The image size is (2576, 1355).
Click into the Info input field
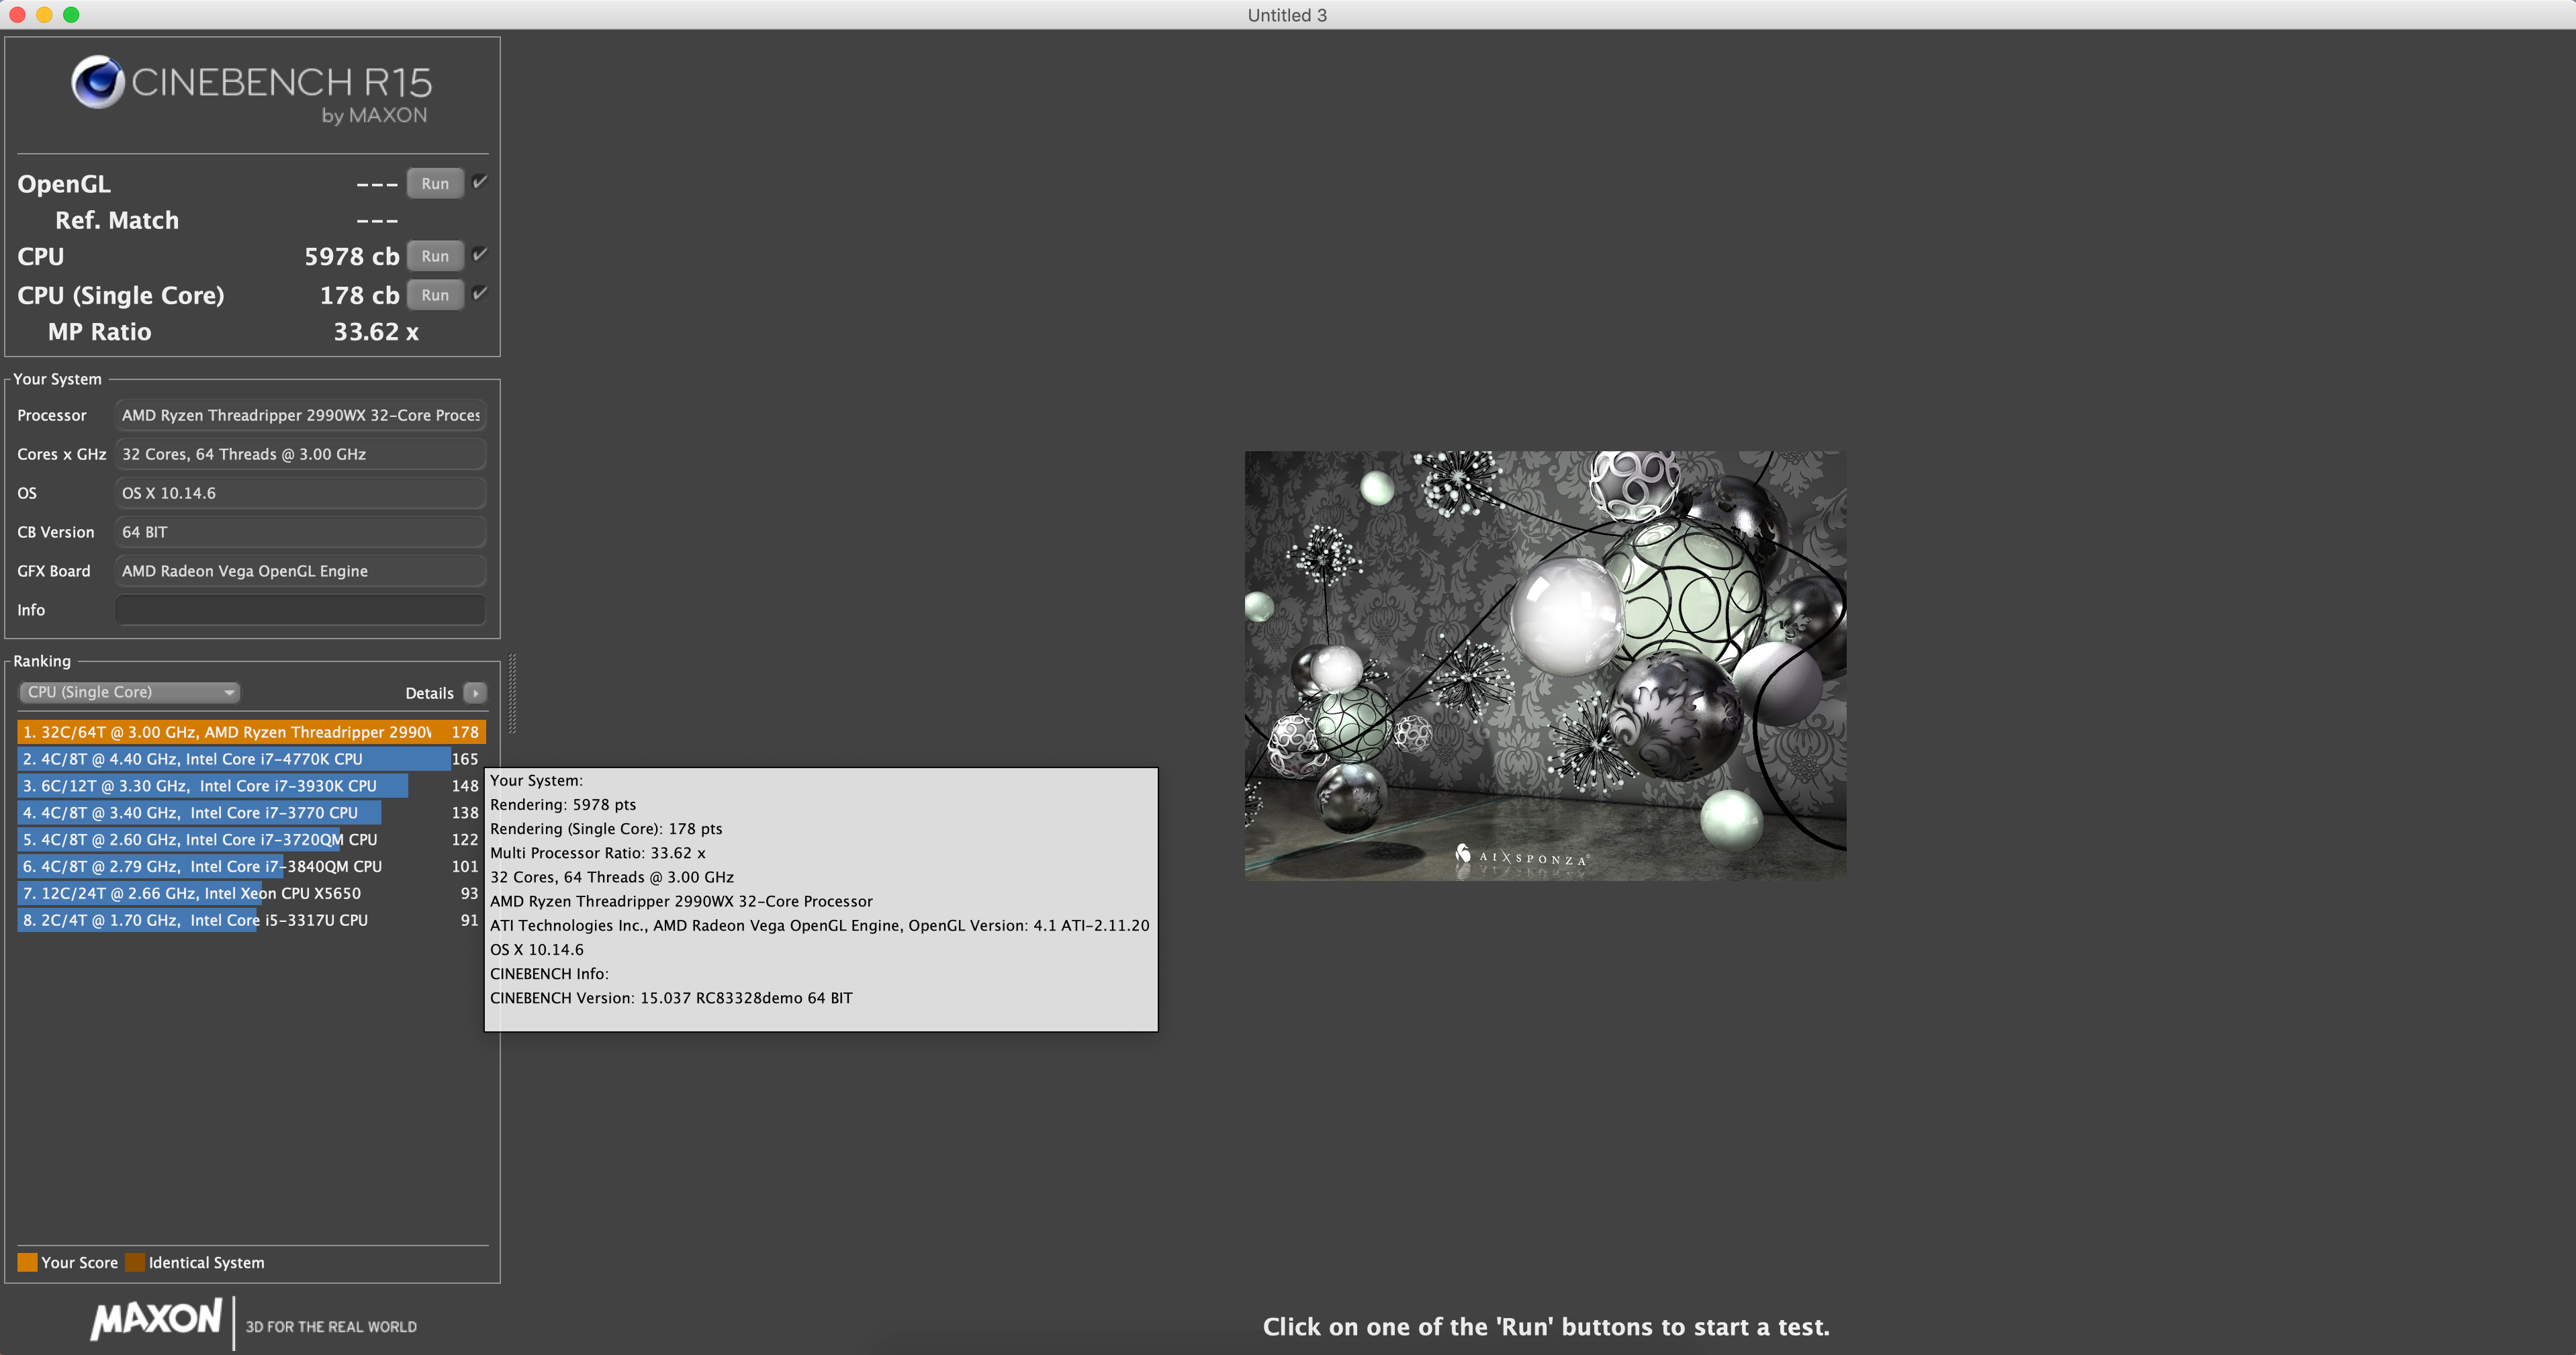pos(300,610)
